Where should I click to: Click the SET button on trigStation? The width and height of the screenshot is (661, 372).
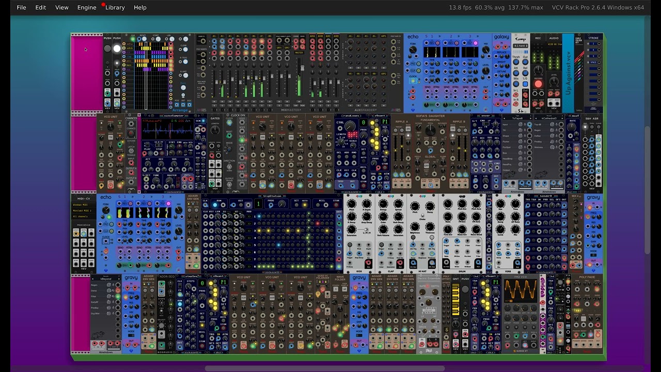click(296, 205)
